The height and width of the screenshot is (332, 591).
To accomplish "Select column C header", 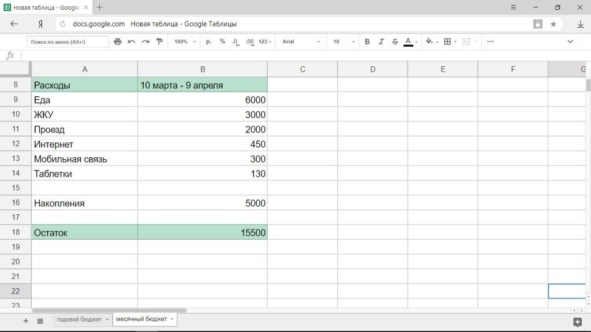I will [302, 69].
